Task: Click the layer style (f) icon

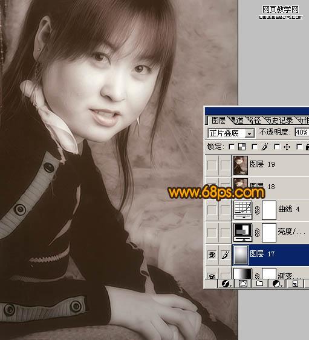Action: pos(226,284)
